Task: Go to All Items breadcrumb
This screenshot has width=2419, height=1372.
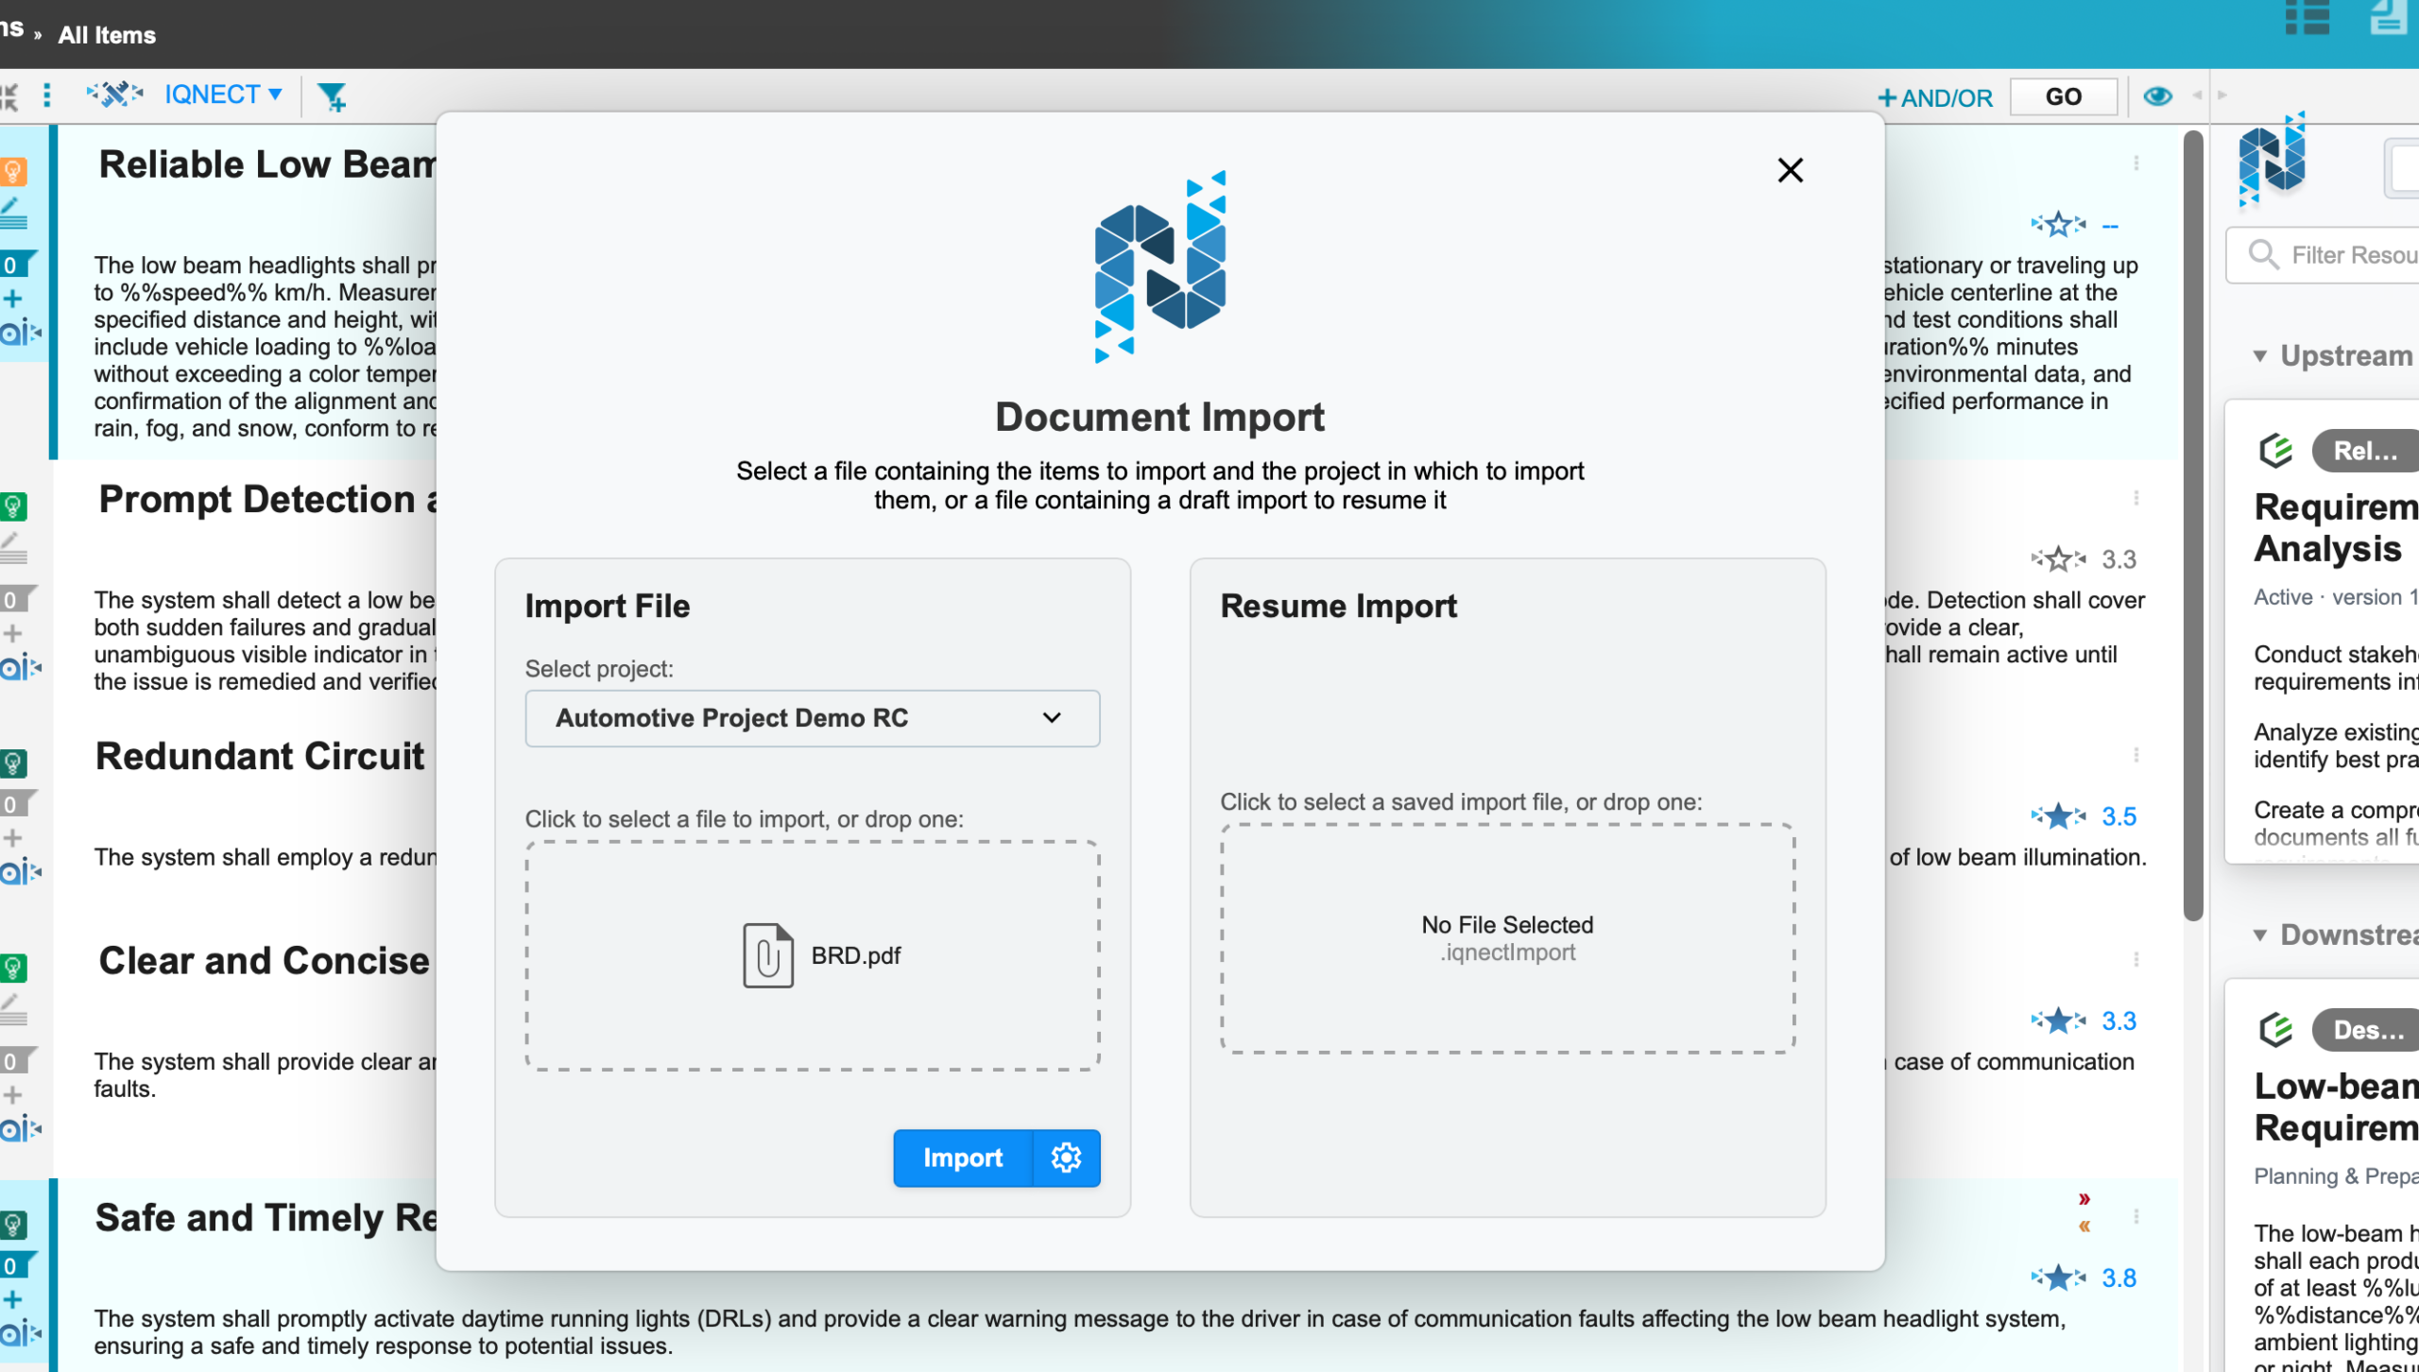Action: [x=107, y=35]
